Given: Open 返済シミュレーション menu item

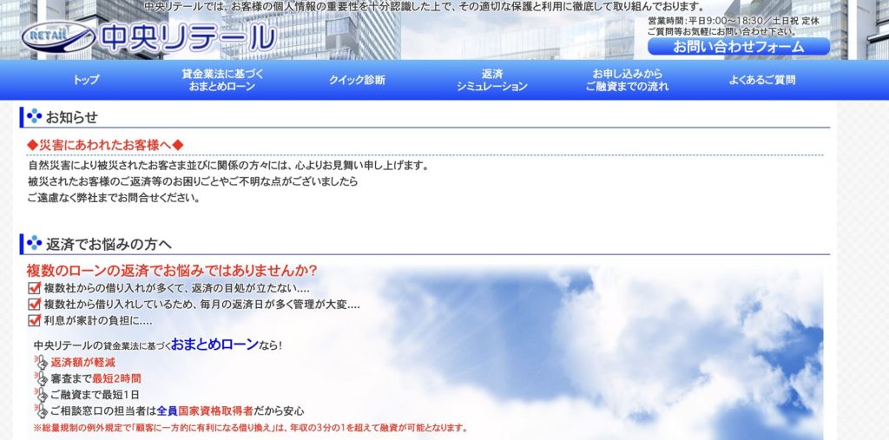Looking at the screenshot, I should coord(492,80).
